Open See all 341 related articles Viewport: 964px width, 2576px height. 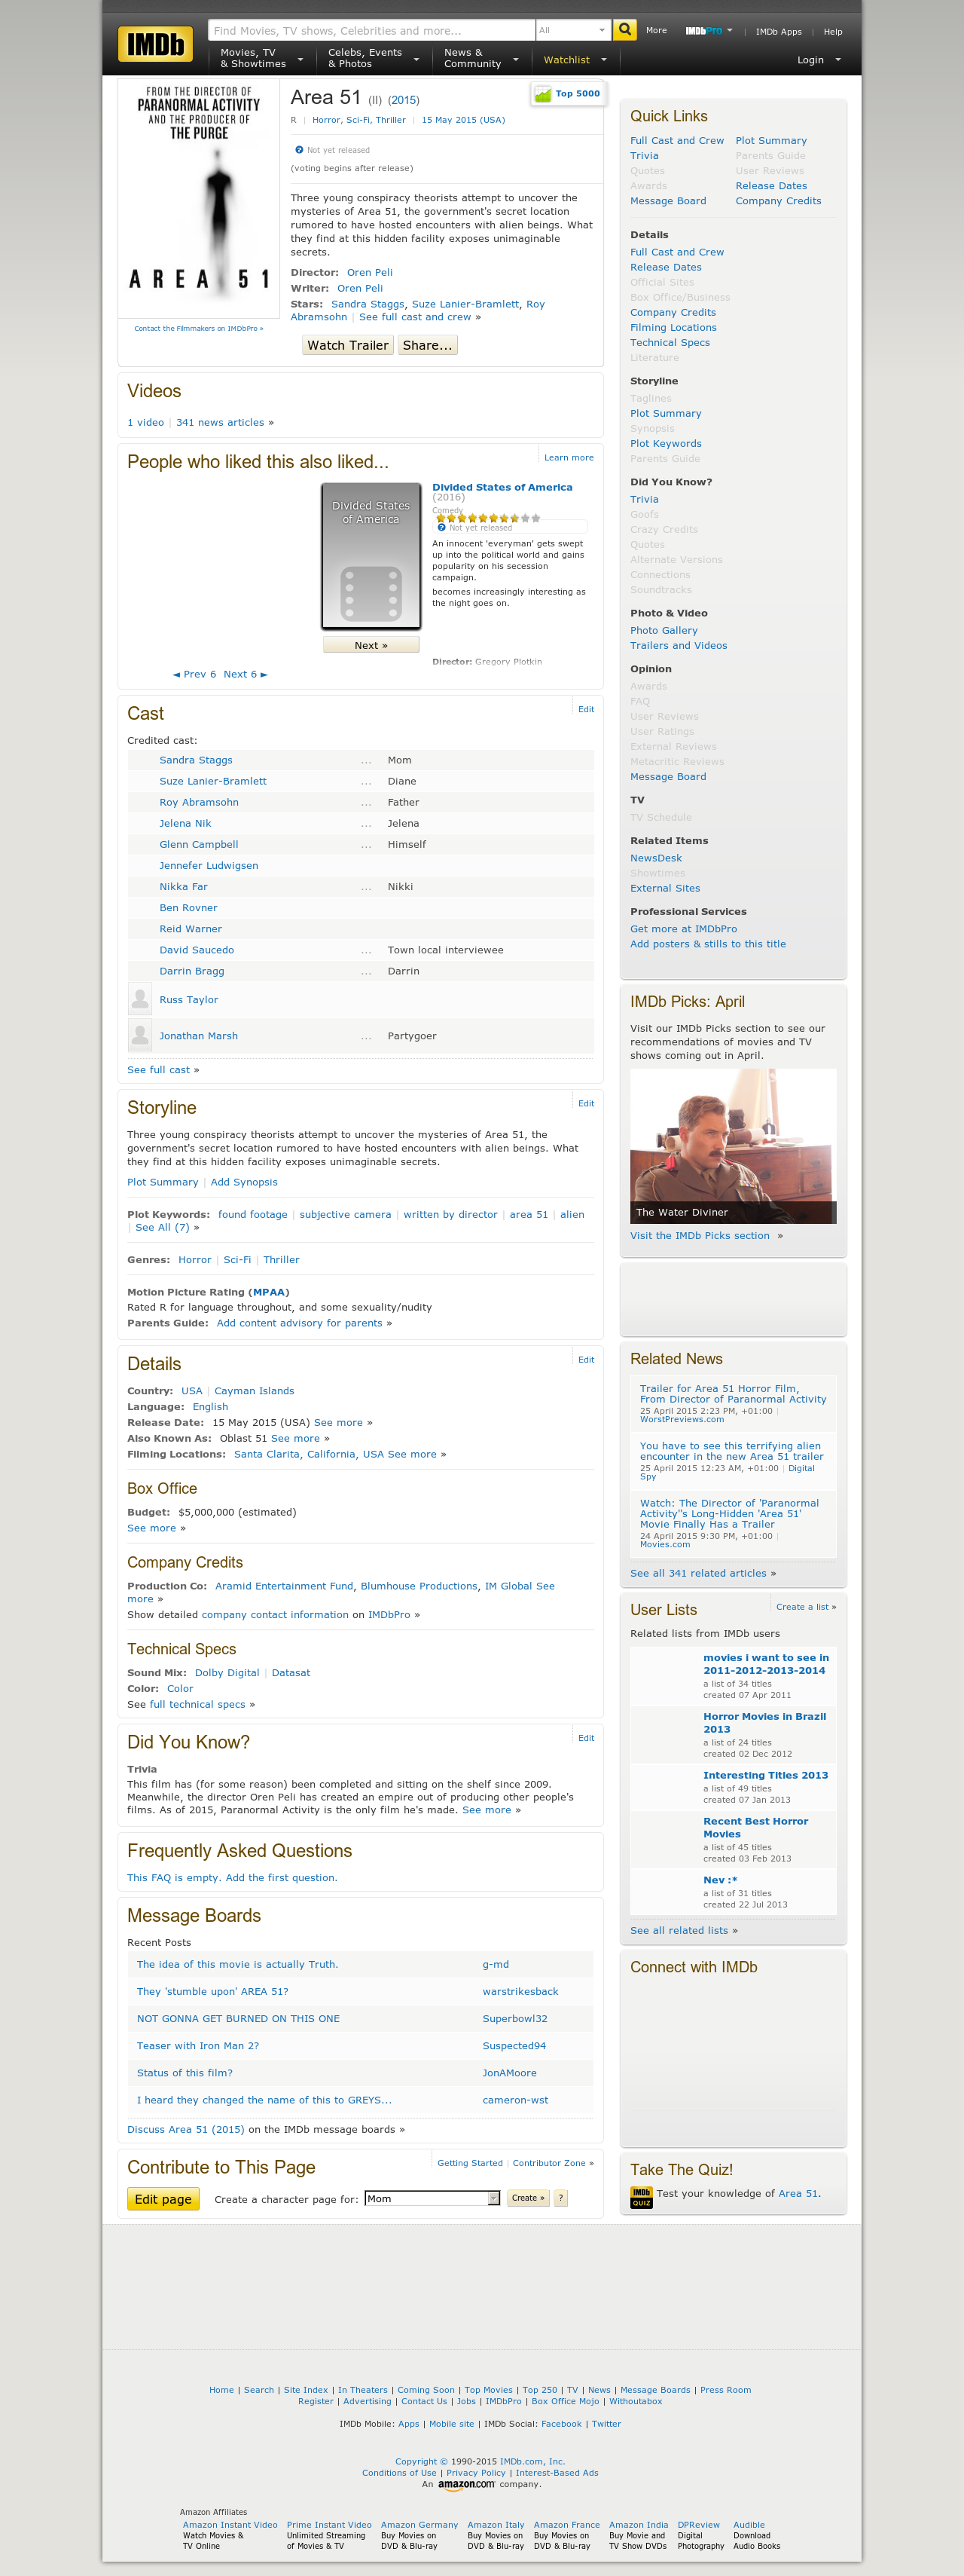(698, 1573)
